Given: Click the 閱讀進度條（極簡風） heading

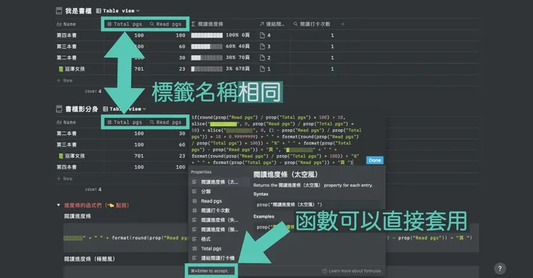Looking at the screenshot, I should pyautogui.click(x=90, y=259).
